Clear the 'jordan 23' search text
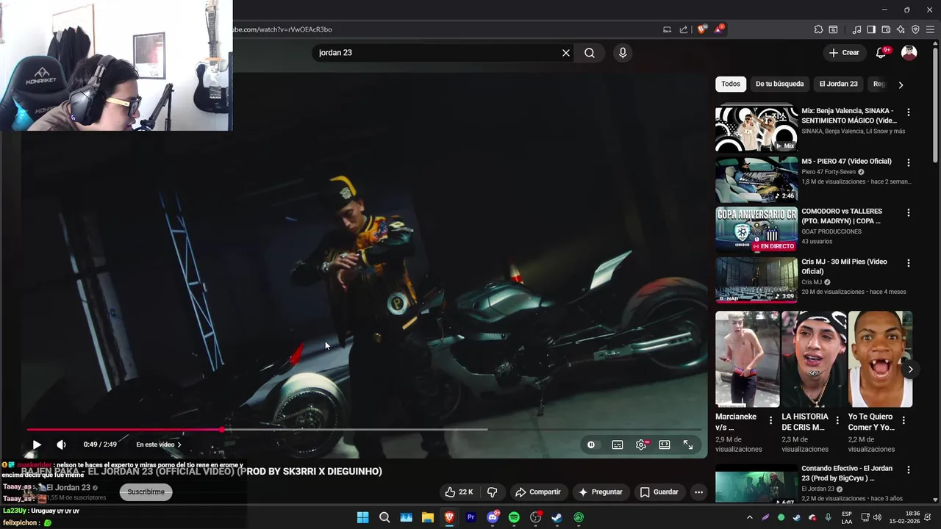 566,53
